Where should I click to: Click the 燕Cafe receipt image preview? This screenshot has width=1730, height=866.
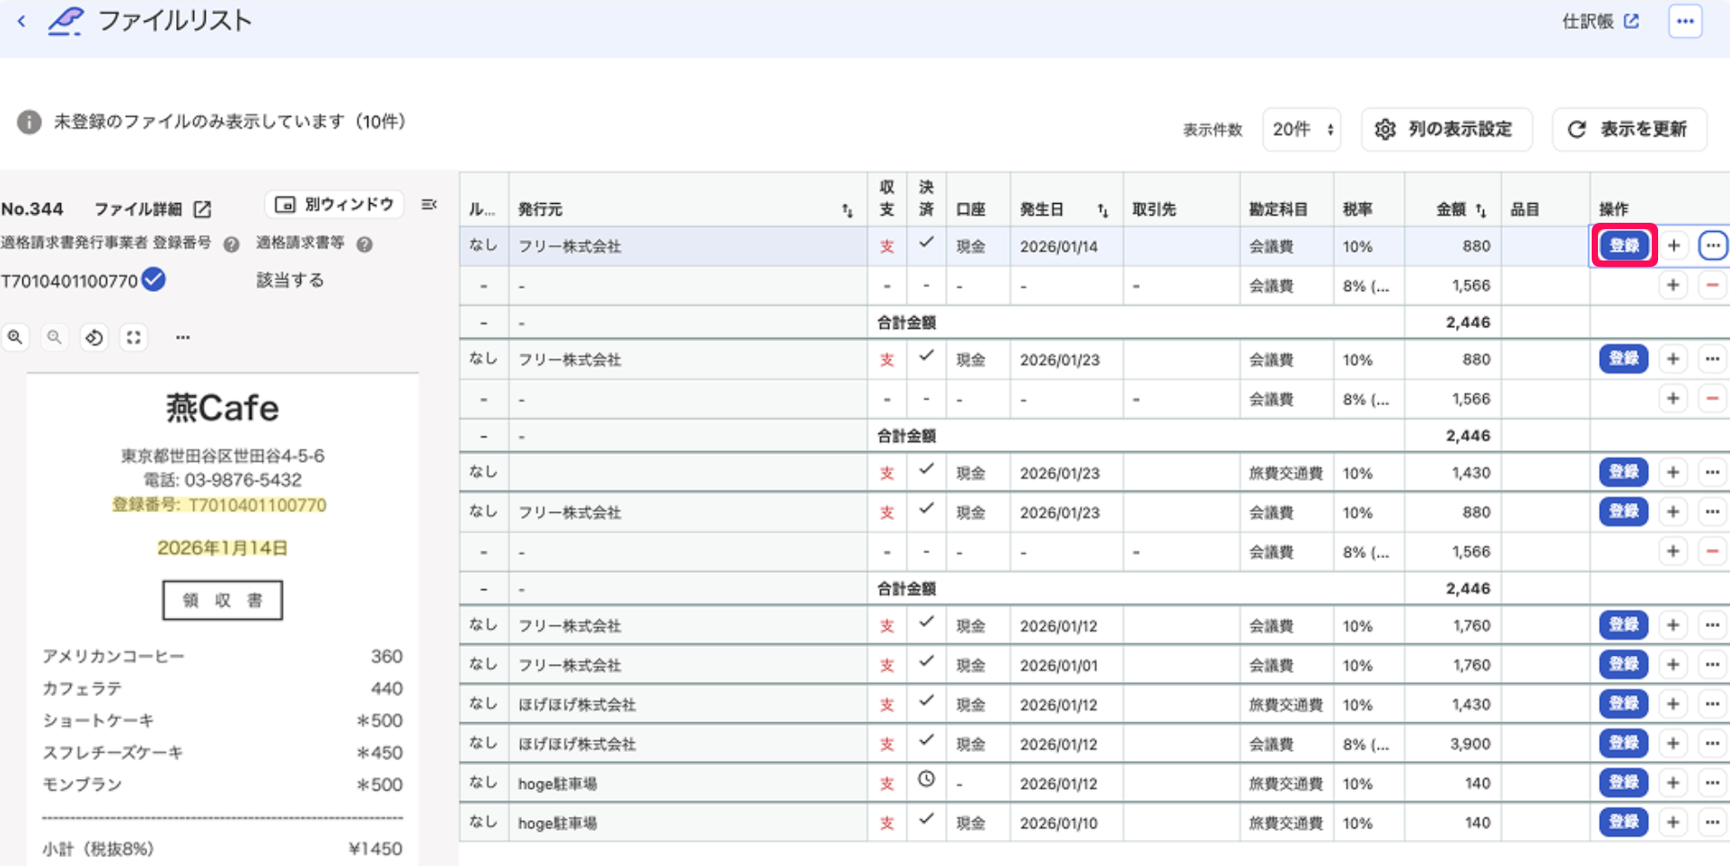click(x=223, y=620)
